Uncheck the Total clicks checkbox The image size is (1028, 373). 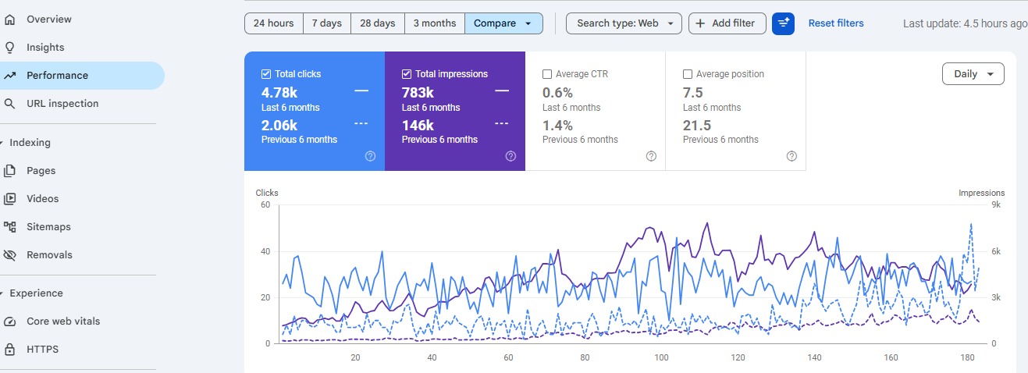(x=266, y=74)
